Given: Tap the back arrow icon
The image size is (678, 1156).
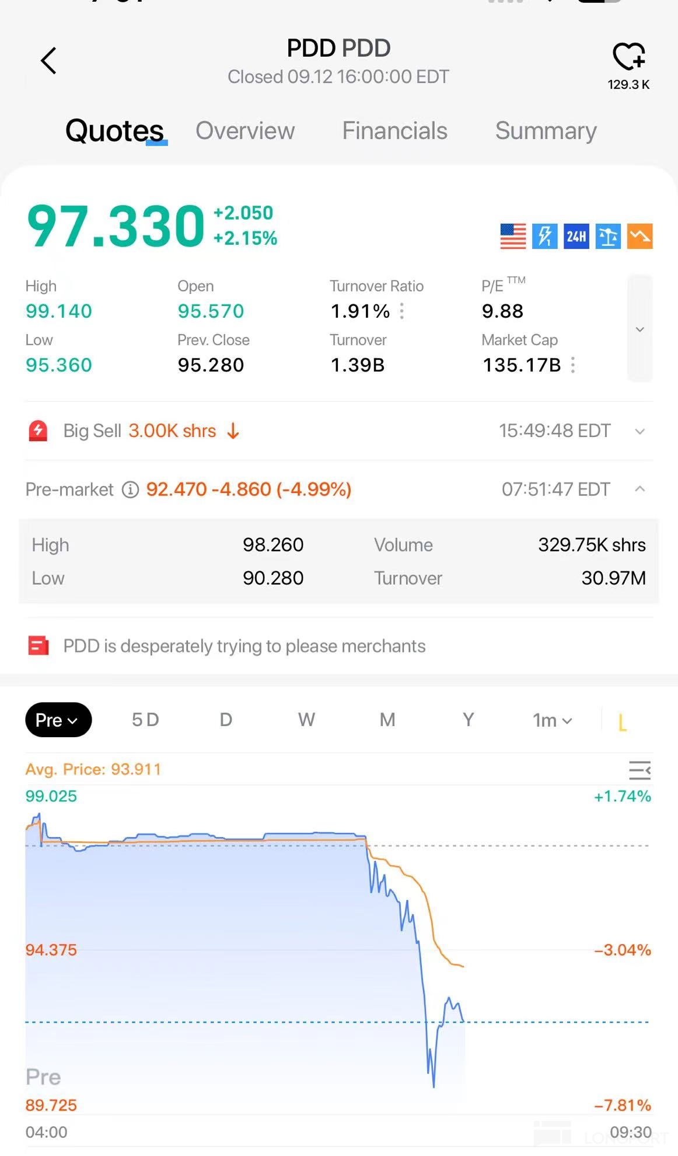Looking at the screenshot, I should [x=48, y=61].
